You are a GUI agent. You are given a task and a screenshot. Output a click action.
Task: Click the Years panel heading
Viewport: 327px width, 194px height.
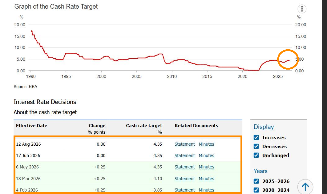(x=260, y=171)
